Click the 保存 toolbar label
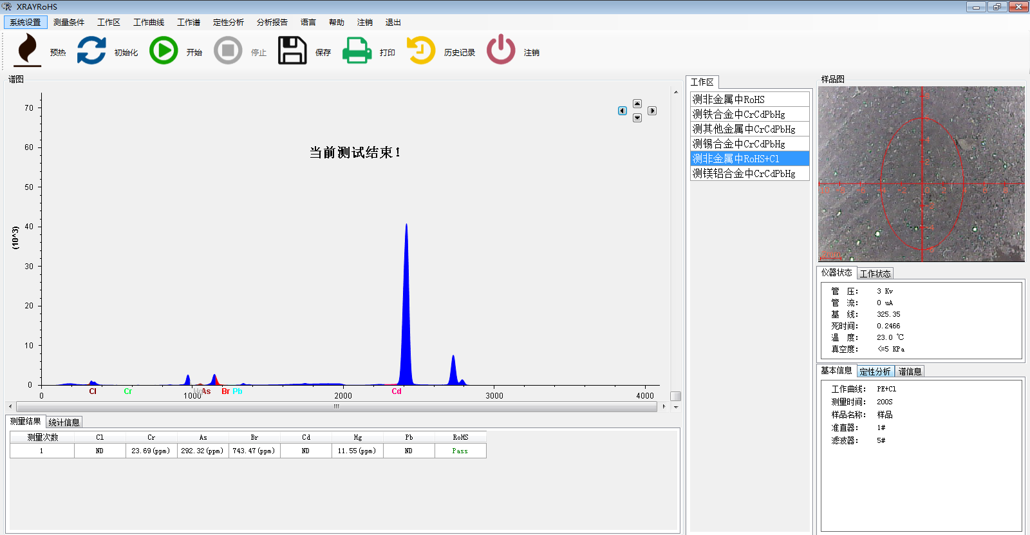 coord(323,53)
